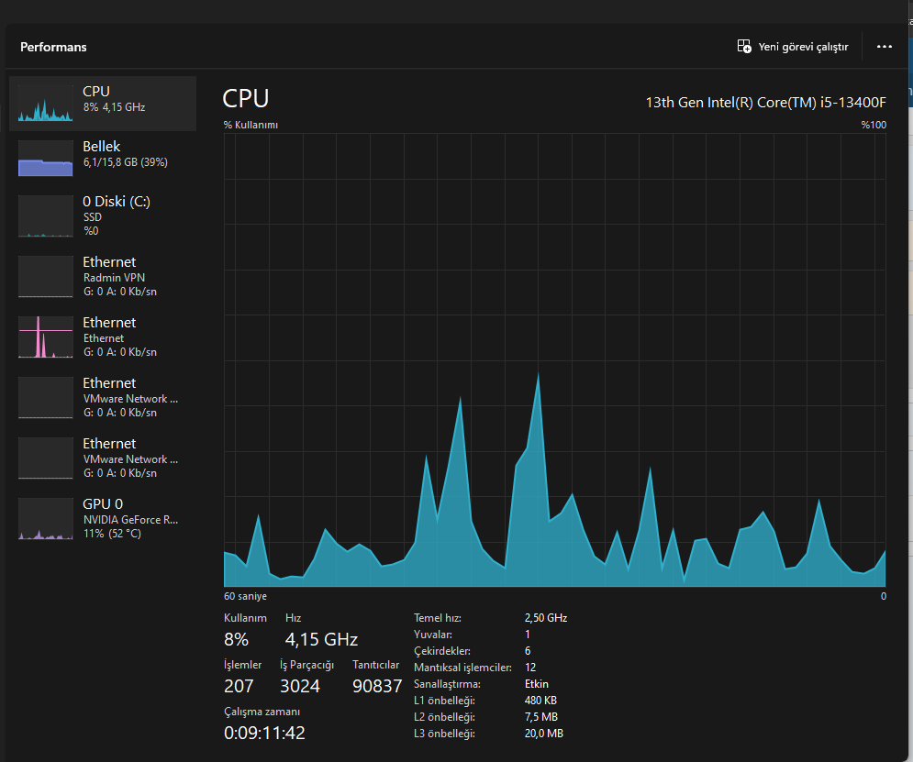Screen dimensions: 913x762
Task: Click the '6,1/15,8 GB (39%)' memory text
Action: (125, 162)
